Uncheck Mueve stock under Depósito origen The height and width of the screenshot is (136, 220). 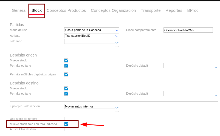click(66, 60)
